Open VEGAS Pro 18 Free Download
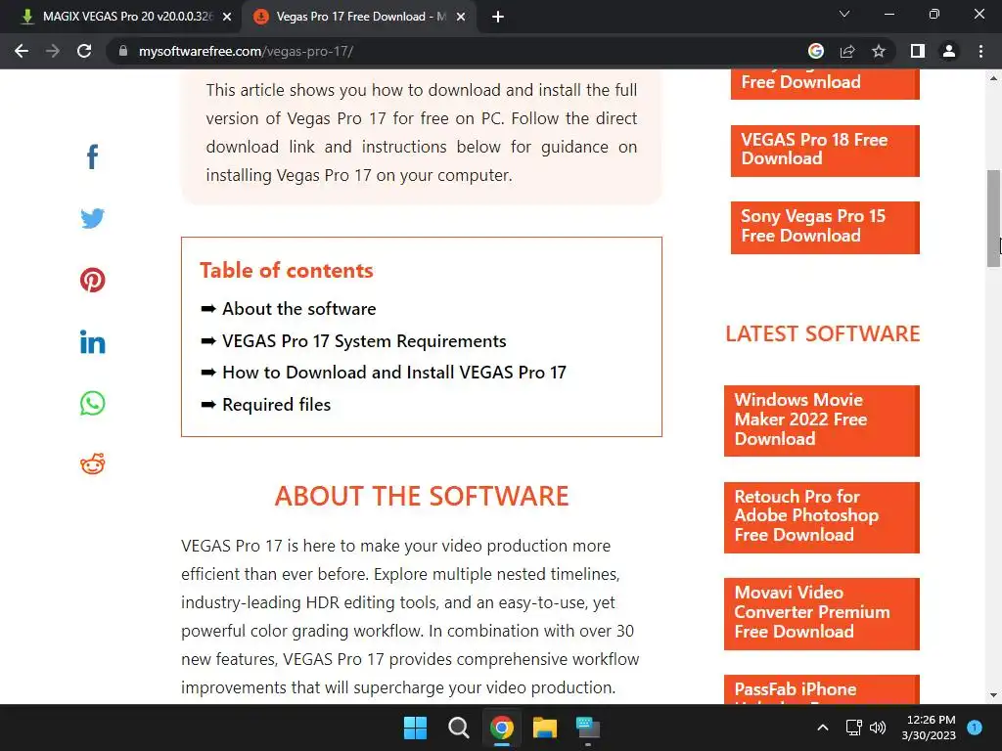 coord(825,151)
